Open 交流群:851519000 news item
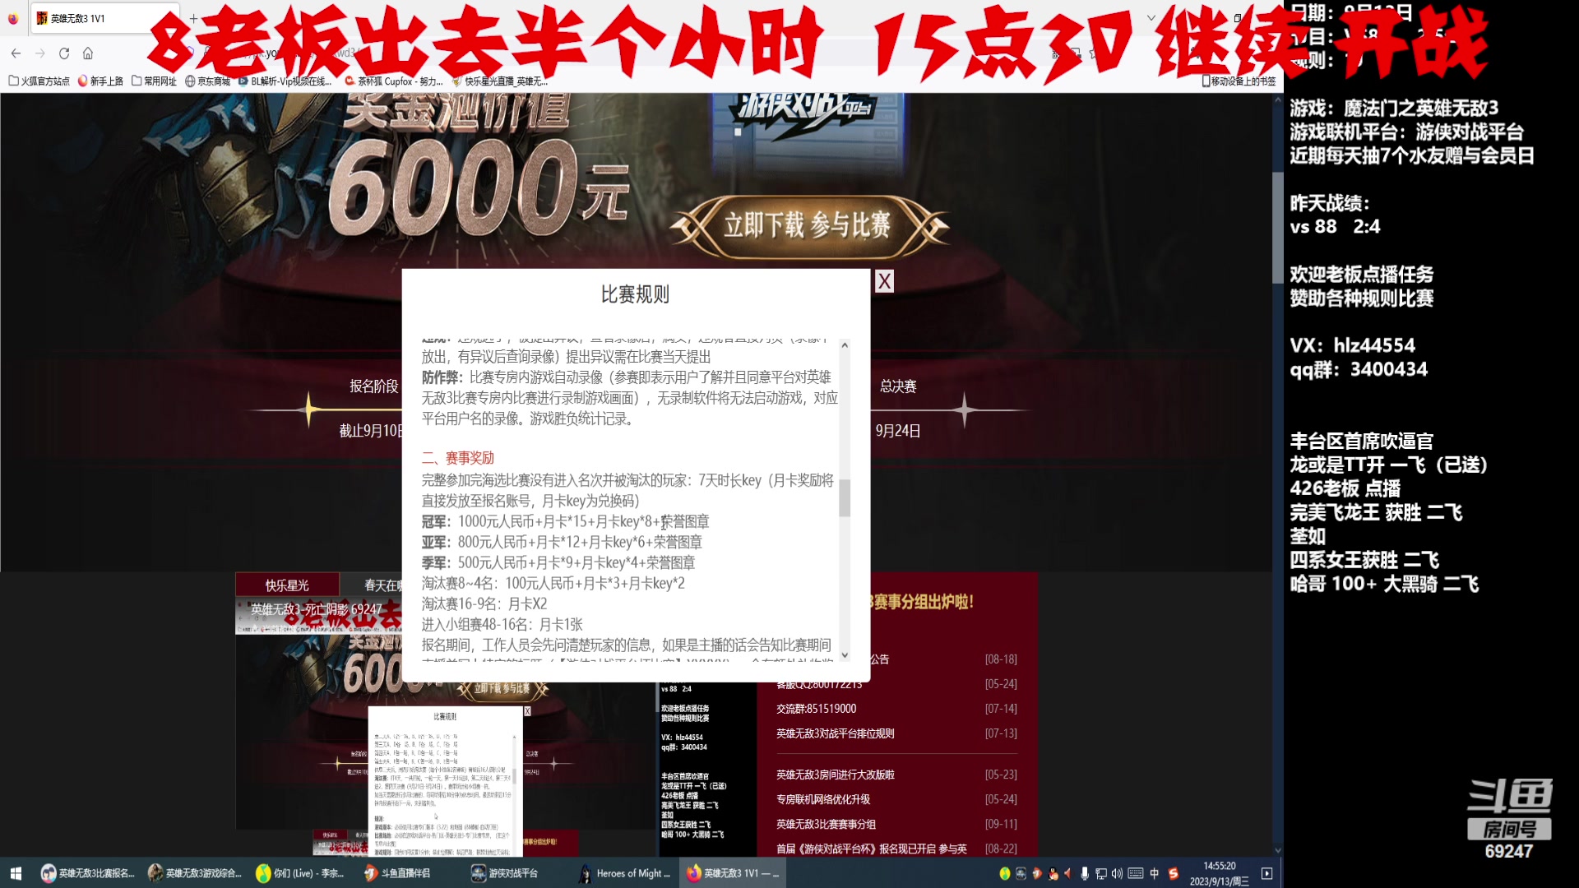Image resolution: width=1579 pixels, height=888 pixels. click(816, 708)
